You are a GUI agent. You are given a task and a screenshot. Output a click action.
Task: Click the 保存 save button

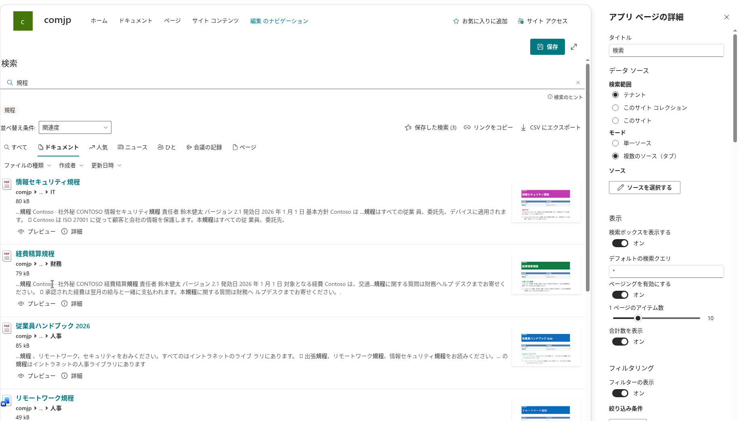pyautogui.click(x=548, y=47)
